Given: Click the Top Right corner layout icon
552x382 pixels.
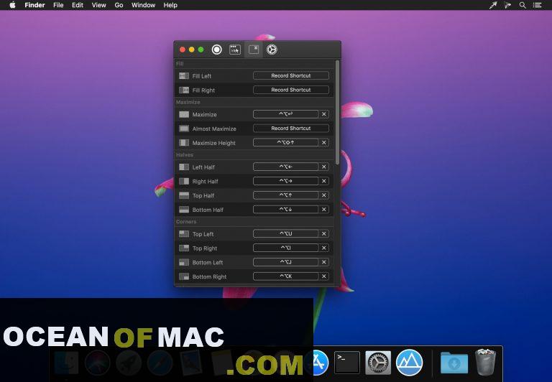Looking at the screenshot, I should tap(184, 248).
